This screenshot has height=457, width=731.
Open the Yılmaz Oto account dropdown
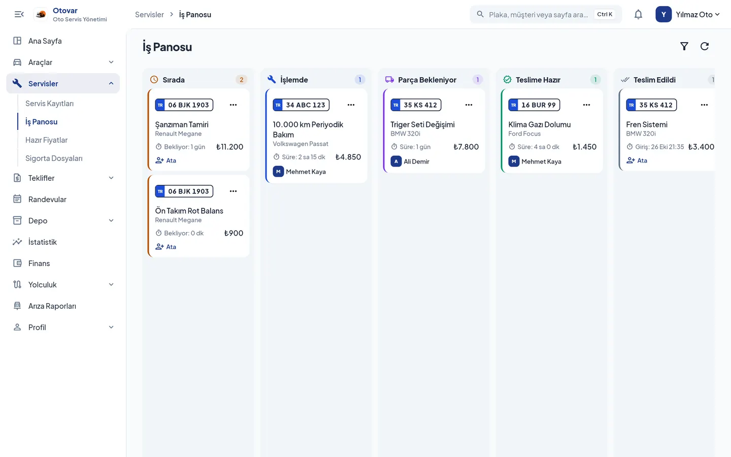[688, 14]
